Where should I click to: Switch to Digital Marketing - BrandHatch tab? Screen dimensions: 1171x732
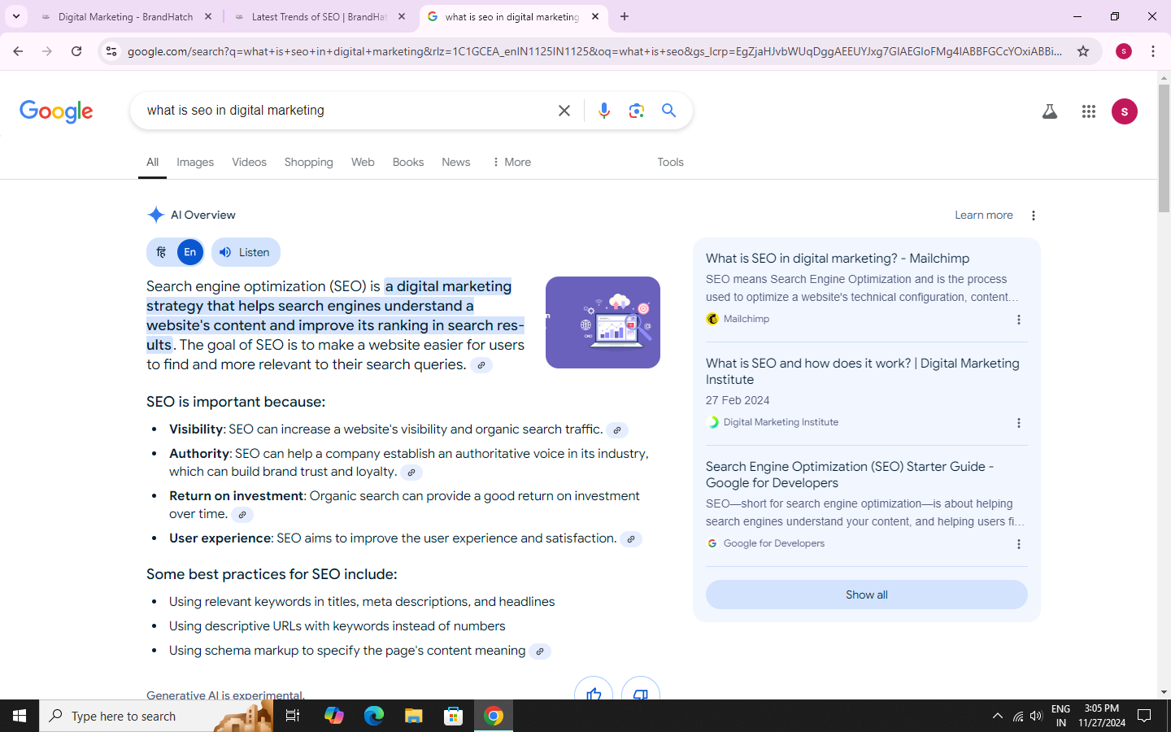[126, 16]
